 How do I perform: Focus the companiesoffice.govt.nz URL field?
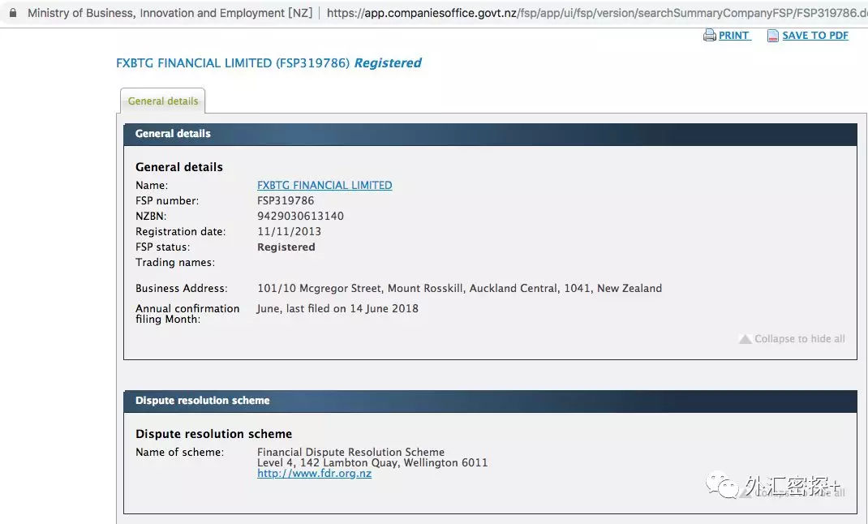pyautogui.click(x=592, y=13)
